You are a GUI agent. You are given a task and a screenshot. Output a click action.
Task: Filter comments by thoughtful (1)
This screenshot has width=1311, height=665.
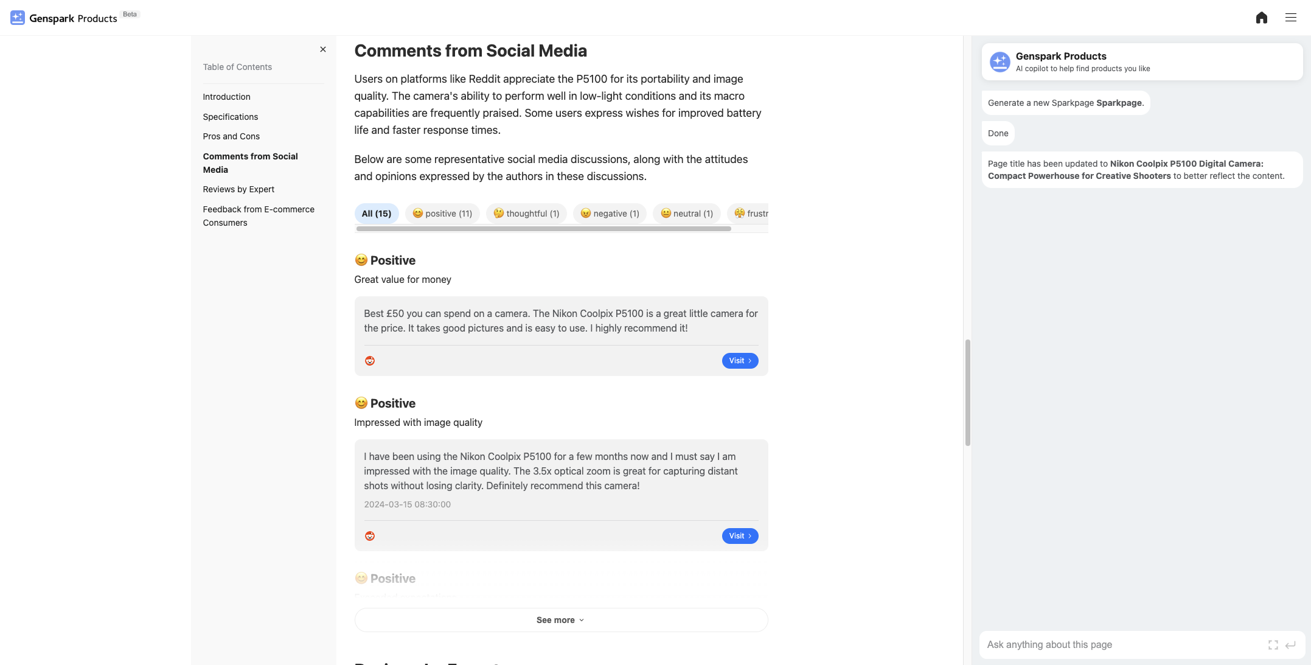coord(526,214)
